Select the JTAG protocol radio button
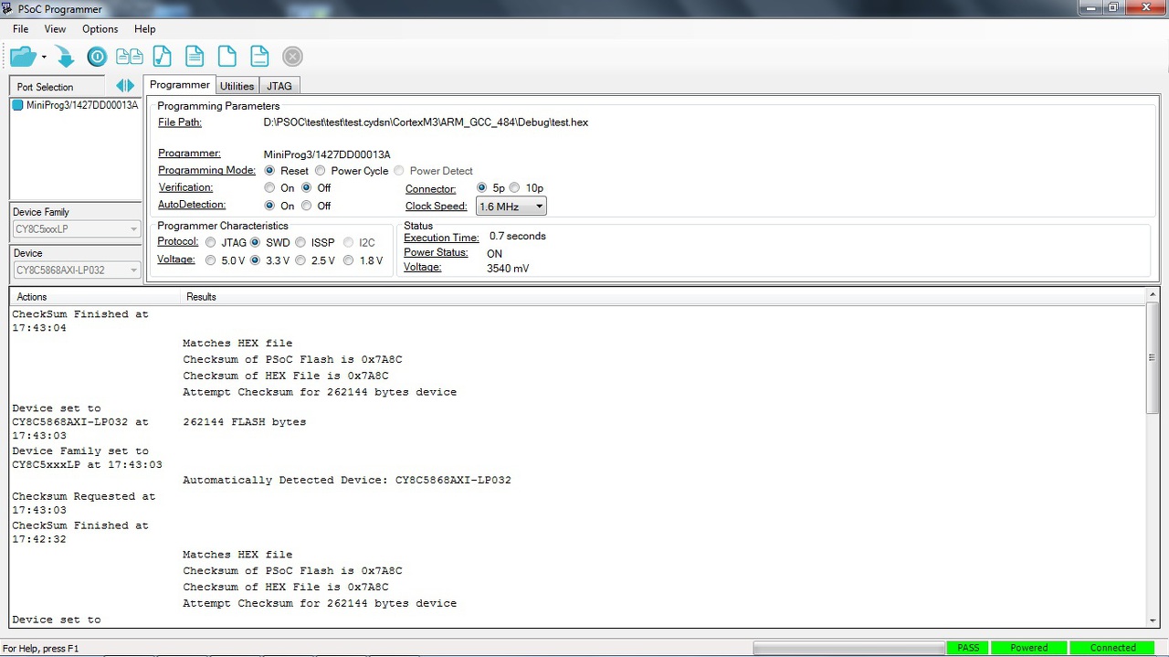The height and width of the screenshot is (657, 1169). click(x=211, y=243)
